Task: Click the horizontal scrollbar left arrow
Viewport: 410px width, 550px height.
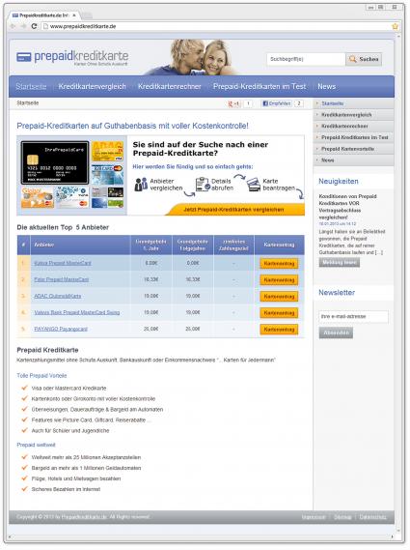Action: click(x=10, y=537)
